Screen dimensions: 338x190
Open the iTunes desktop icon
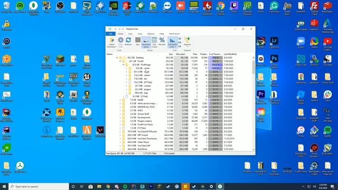tap(301, 131)
